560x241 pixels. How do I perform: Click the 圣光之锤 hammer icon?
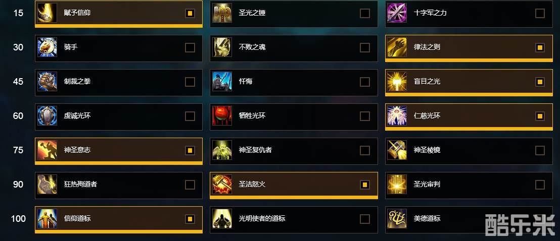point(222,13)
